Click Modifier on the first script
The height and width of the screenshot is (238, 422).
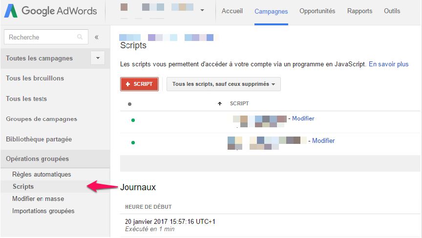pyautogui.click(x=303, y=119)
